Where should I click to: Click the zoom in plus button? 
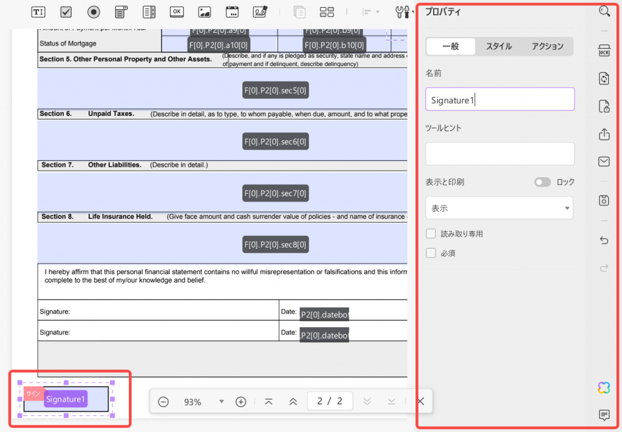240,401
